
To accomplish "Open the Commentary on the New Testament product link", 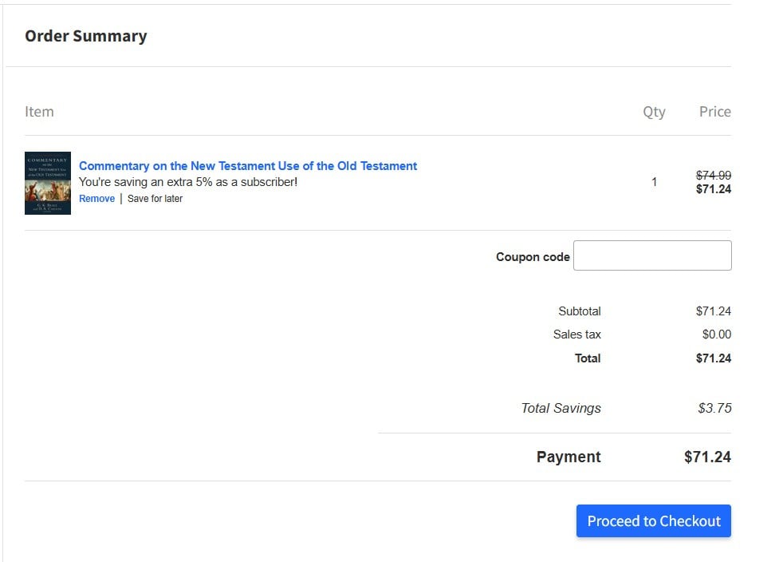I will point(247,166).
